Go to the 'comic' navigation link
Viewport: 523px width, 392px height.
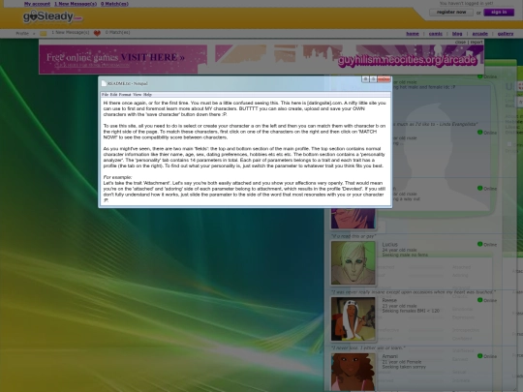(x=436, y=34)
